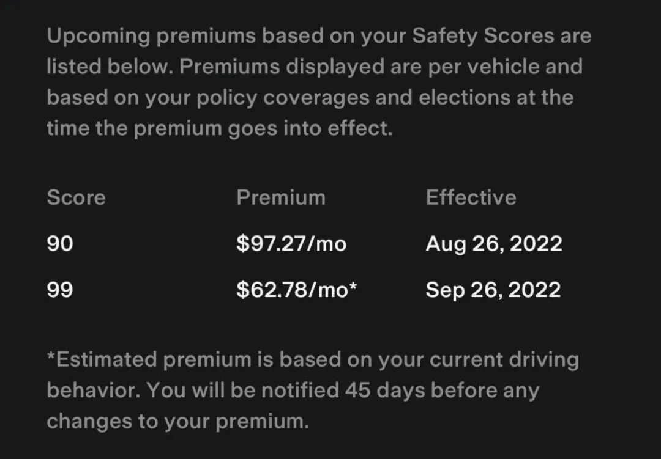The image size is (661, 459).
Task: Select the Sep 26, 2022 effective date
Action: tap(493, 290)
